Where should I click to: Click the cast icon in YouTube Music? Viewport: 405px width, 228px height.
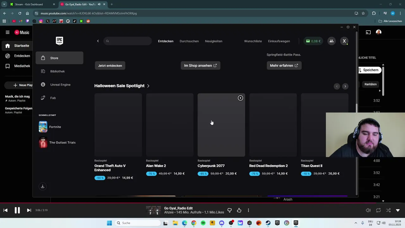tap(368, 32)
